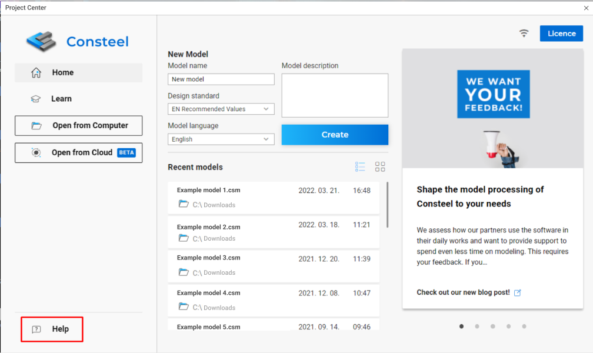Select the fourth carousel page dot
593x353 pixels.
(509, 326)
